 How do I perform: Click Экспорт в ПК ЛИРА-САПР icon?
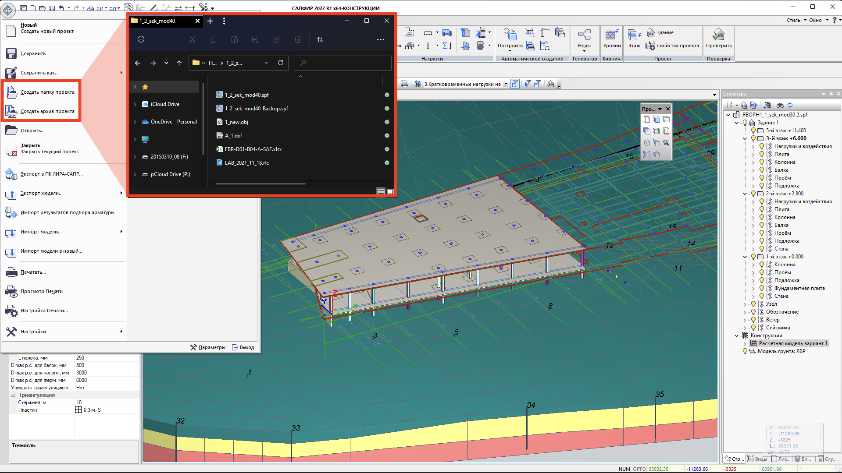point(11,174)
